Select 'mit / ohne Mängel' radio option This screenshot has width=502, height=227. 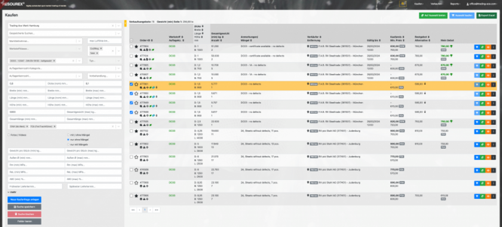click(68, 135)
